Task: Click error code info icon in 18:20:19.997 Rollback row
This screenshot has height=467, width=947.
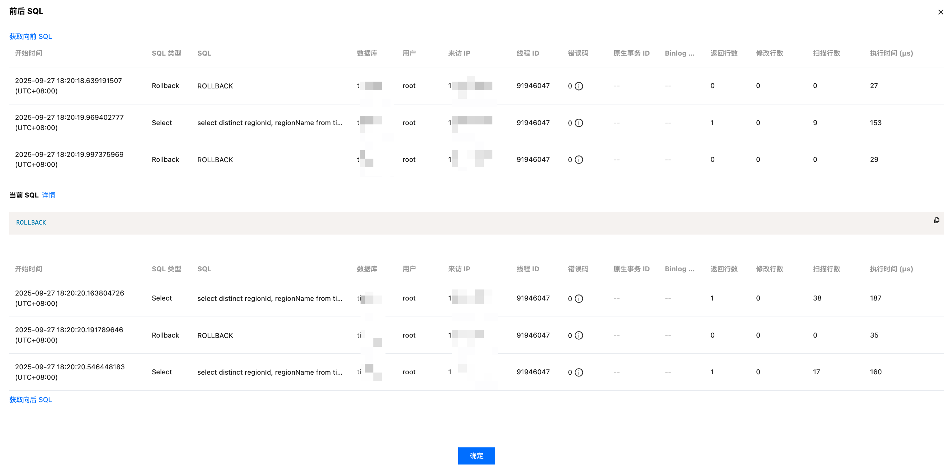Action: (x=579, y=160)
